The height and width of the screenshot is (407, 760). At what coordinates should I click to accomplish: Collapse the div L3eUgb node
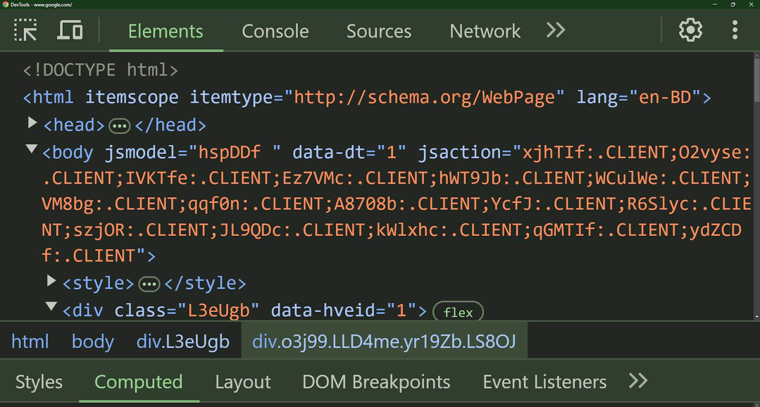(x=51, y=307)
